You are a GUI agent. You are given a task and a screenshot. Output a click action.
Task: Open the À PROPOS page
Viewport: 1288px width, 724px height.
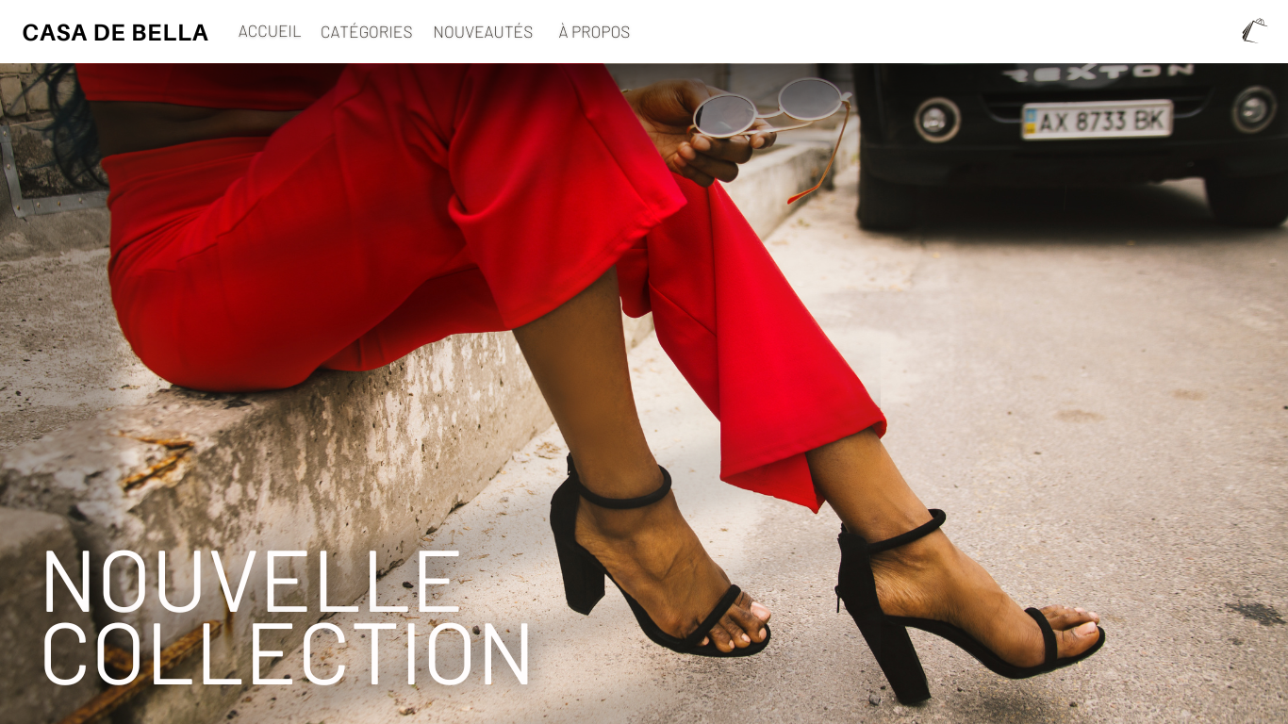coord(594,32)
